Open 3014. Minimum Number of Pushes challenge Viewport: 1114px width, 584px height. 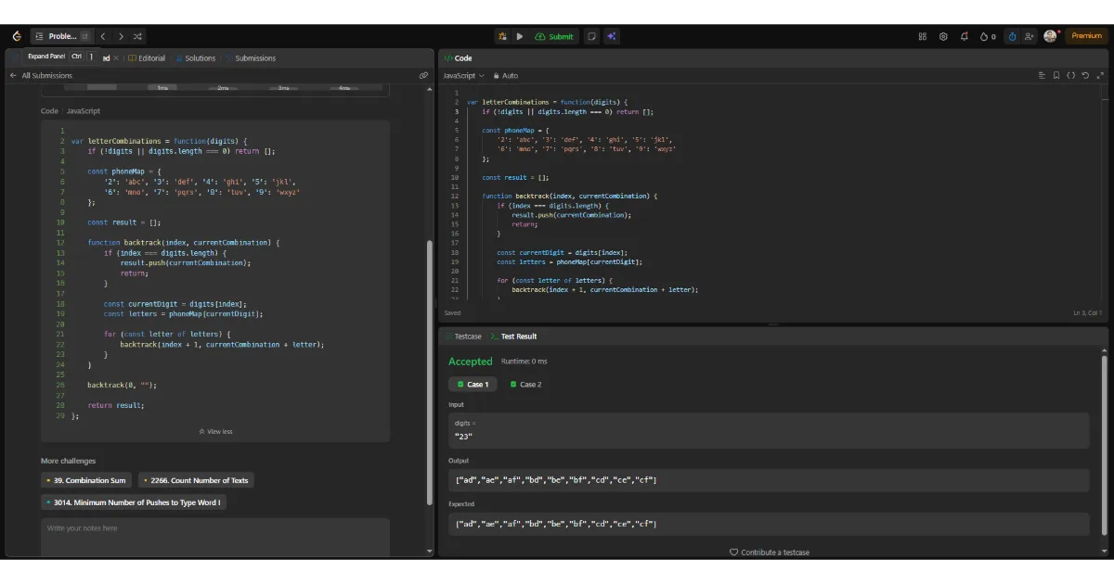click(x=134, y=502)
